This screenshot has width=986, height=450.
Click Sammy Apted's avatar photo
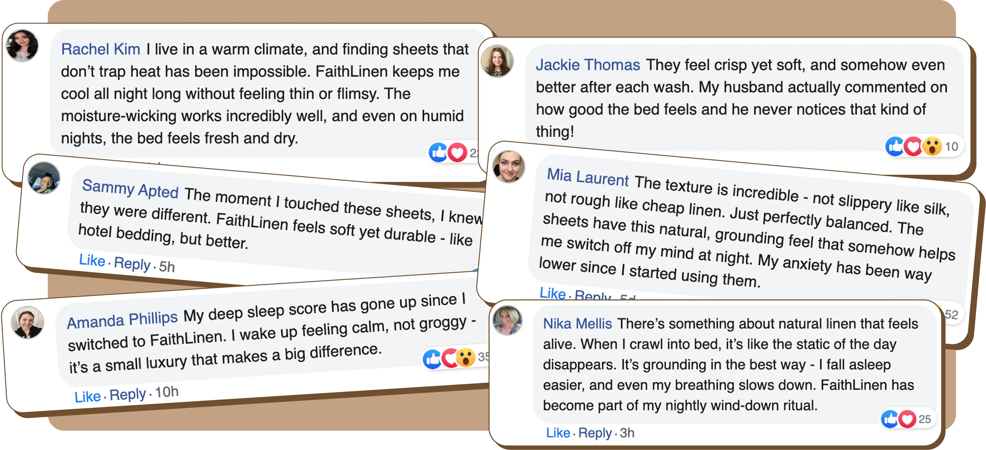[44, 178]
